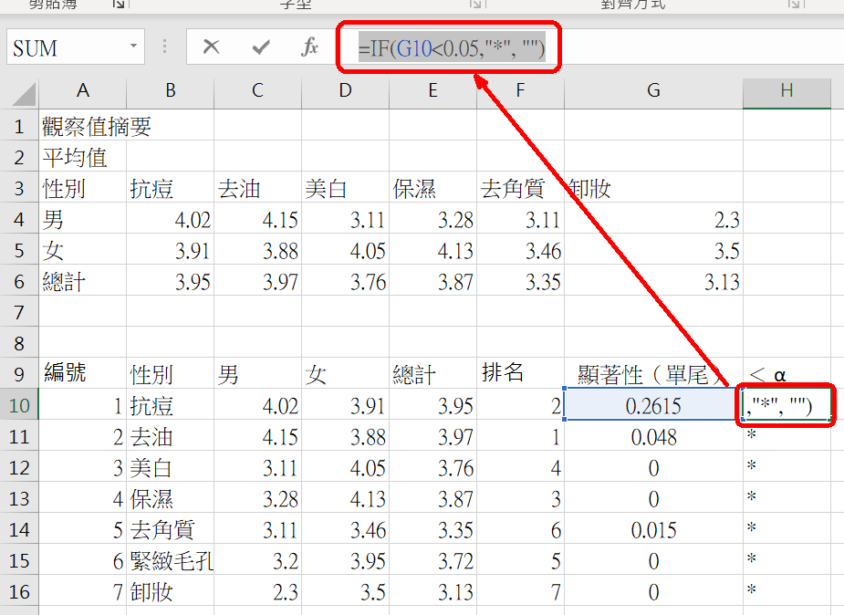Click the Cancel (X) button in formula bar
Viewport: 844px width, 615px height.
click(212, 47)
